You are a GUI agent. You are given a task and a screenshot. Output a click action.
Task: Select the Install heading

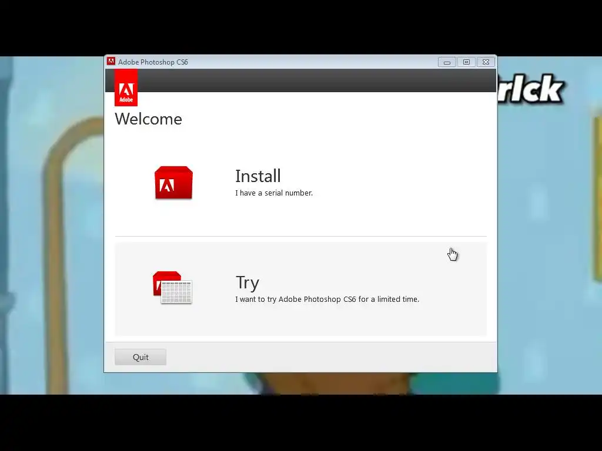[258, 176]
